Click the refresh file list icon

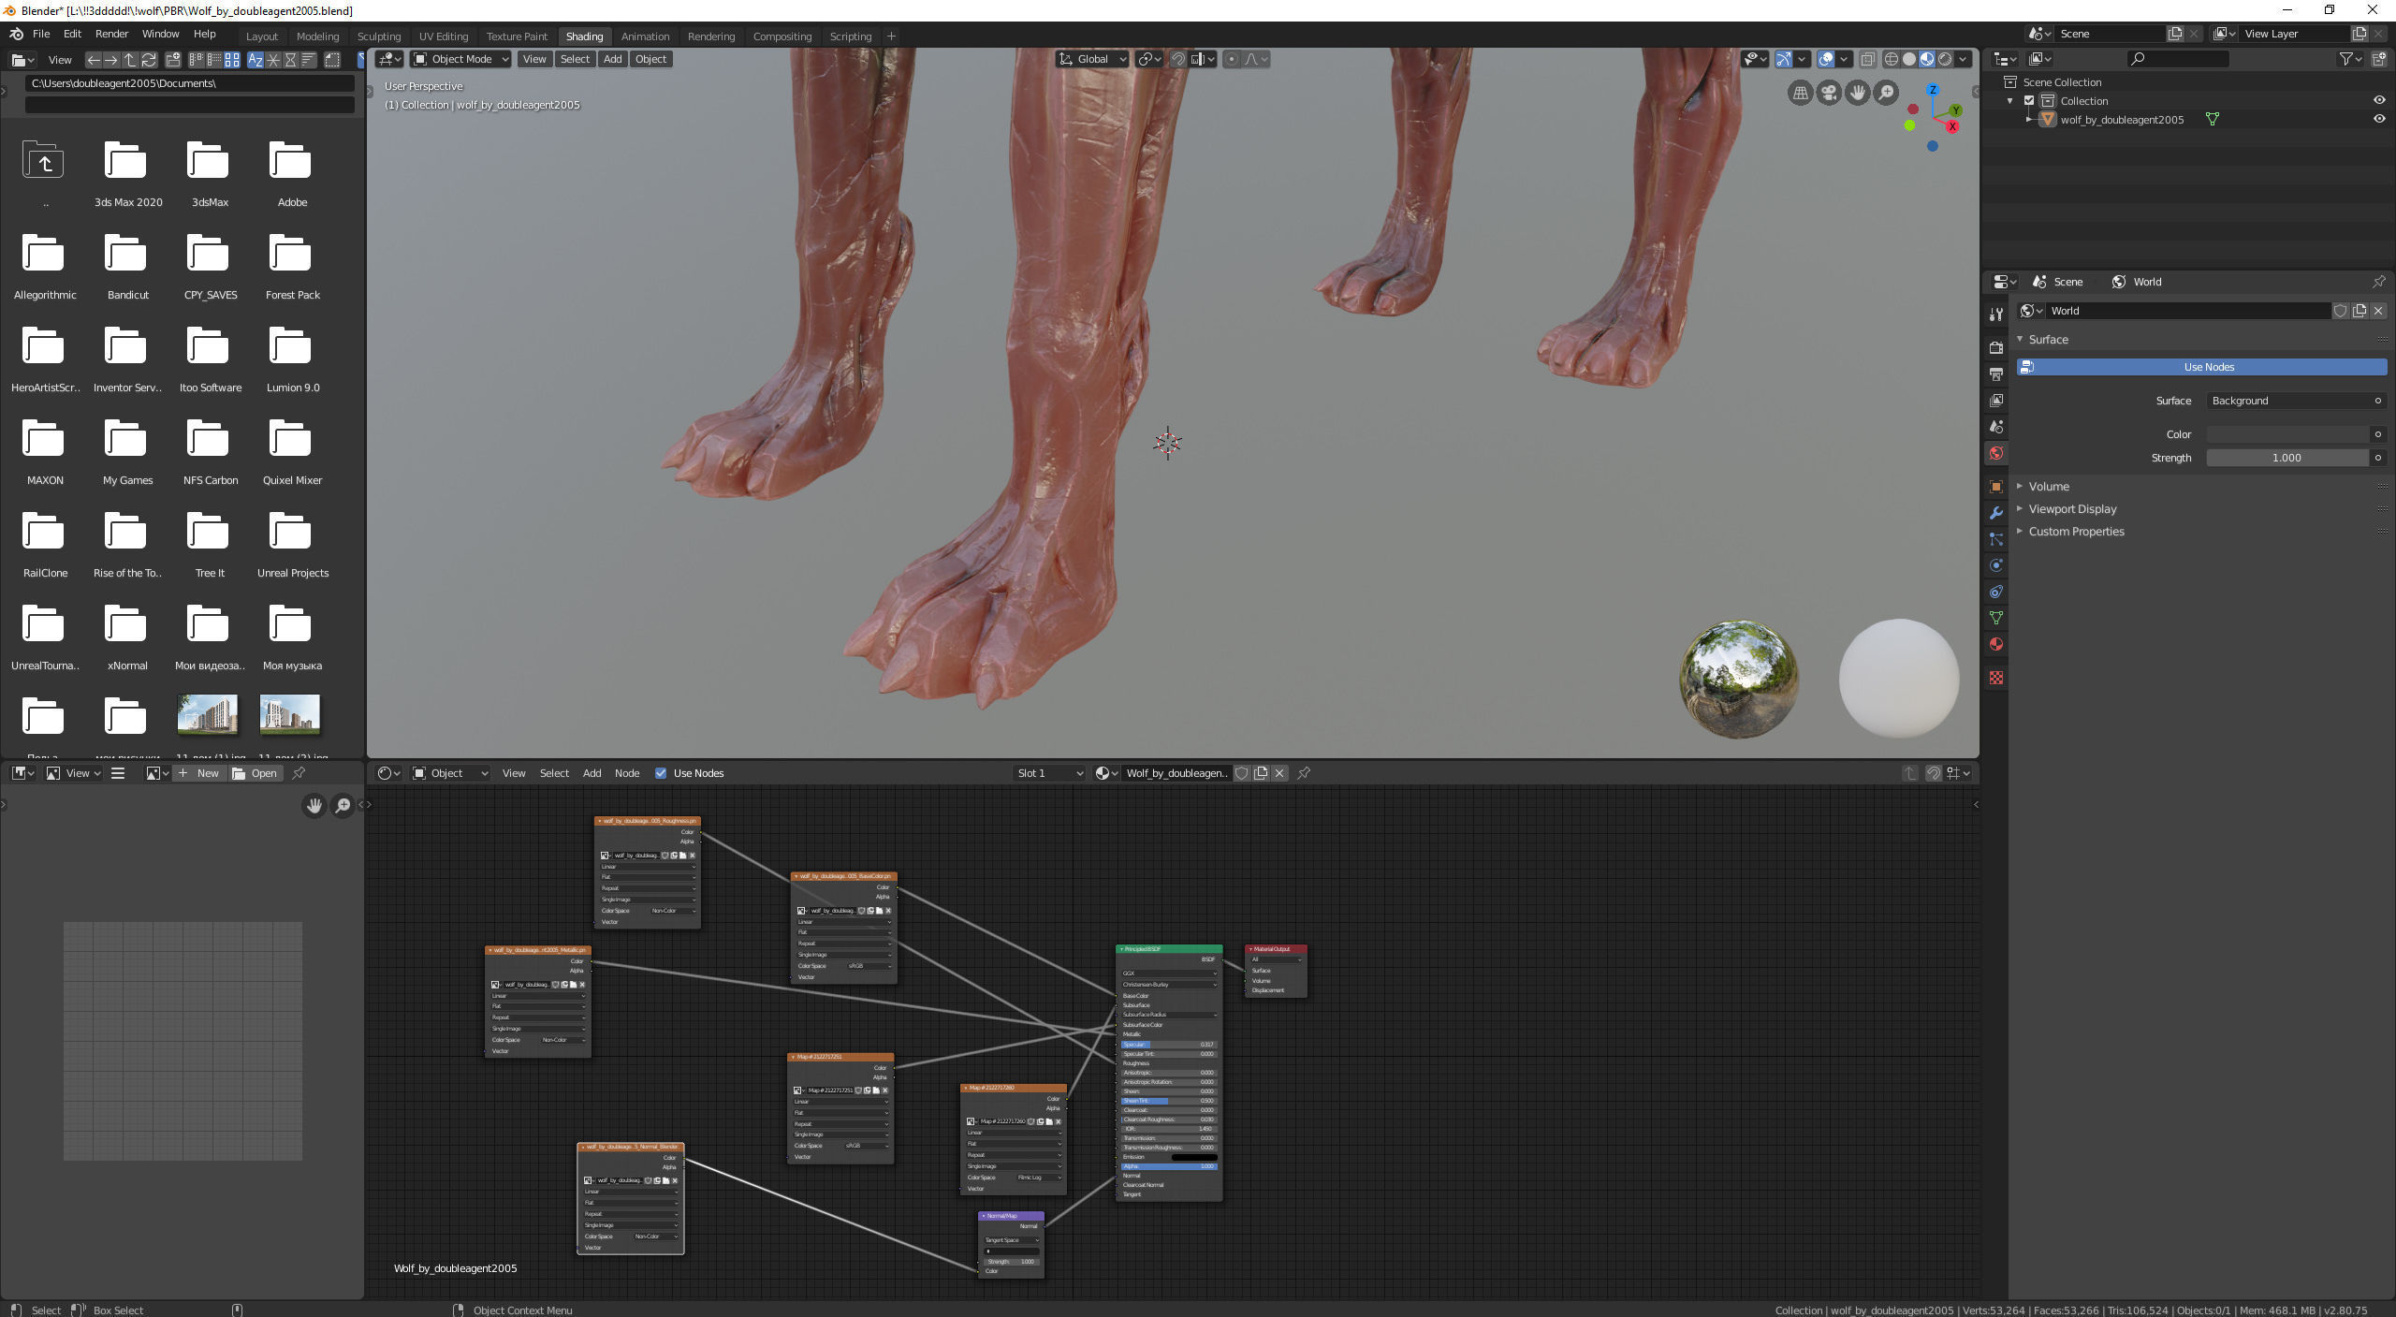click(149, 60)
